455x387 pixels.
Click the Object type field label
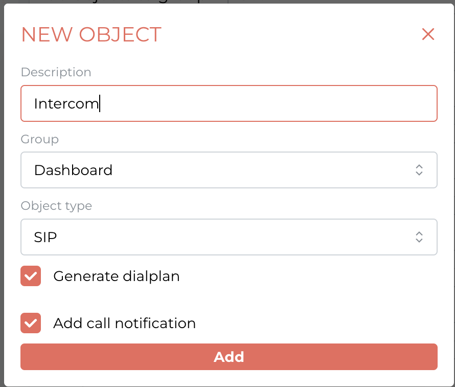[56, 206]
